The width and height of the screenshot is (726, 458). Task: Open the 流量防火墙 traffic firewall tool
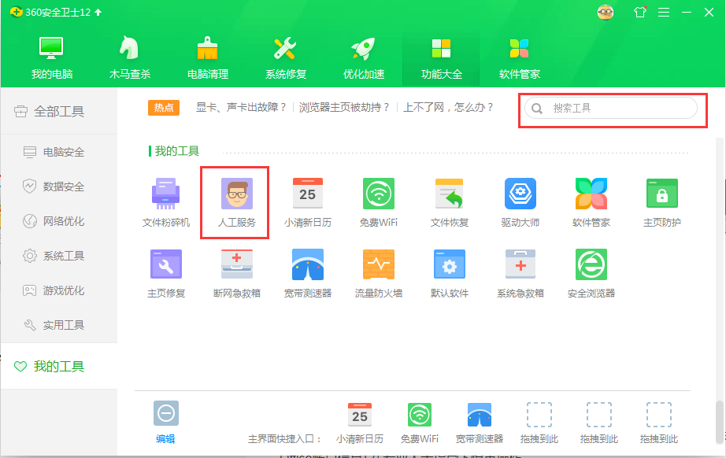[x=378, y=273]
